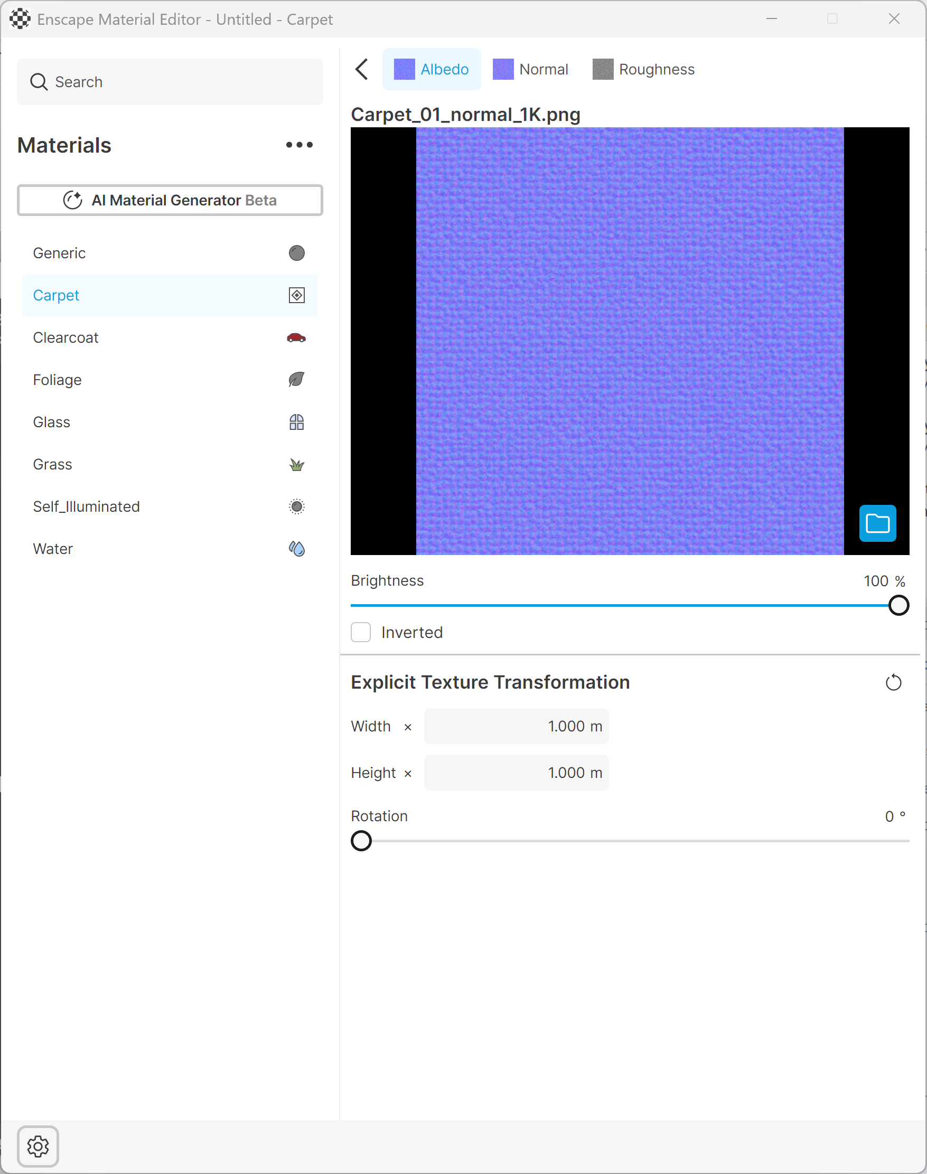Select the Grass material
The image size is (927, 1174).
click(x=170, y=464)
